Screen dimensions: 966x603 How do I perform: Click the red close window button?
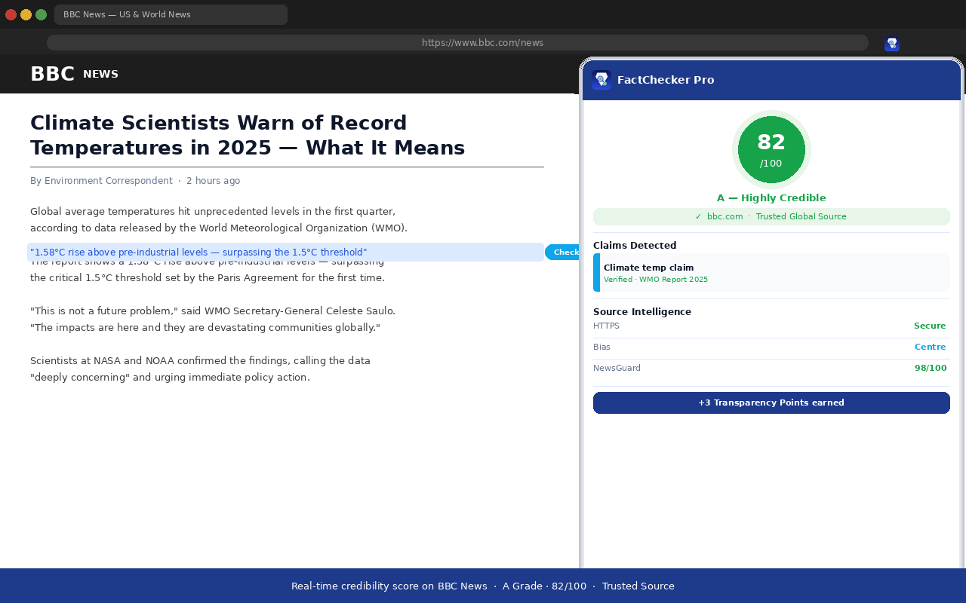click(11, 14)
